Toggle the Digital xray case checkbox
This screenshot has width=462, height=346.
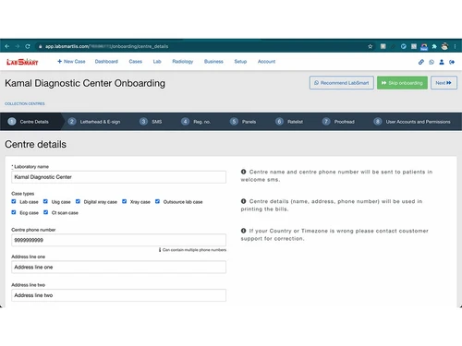[x=78, y=201]
